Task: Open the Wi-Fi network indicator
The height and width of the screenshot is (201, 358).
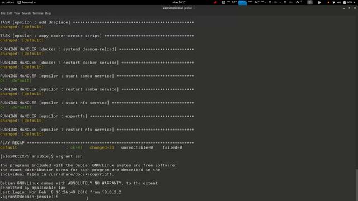Action: [333, 2]
